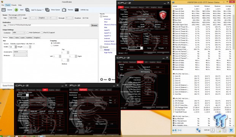Click HWiNFO logging sheet icon

[x=219, y=130]
